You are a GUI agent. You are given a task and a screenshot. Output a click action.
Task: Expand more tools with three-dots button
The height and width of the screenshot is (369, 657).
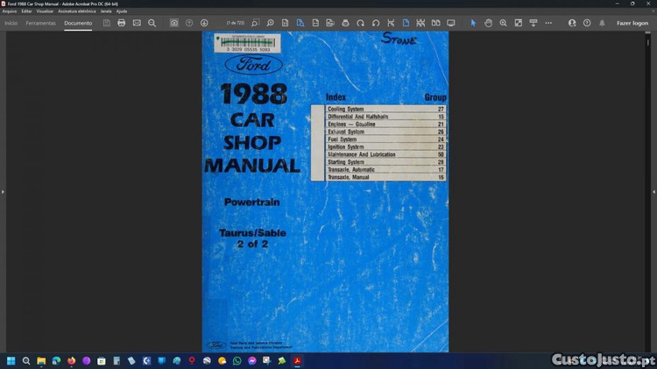point(548,23)
